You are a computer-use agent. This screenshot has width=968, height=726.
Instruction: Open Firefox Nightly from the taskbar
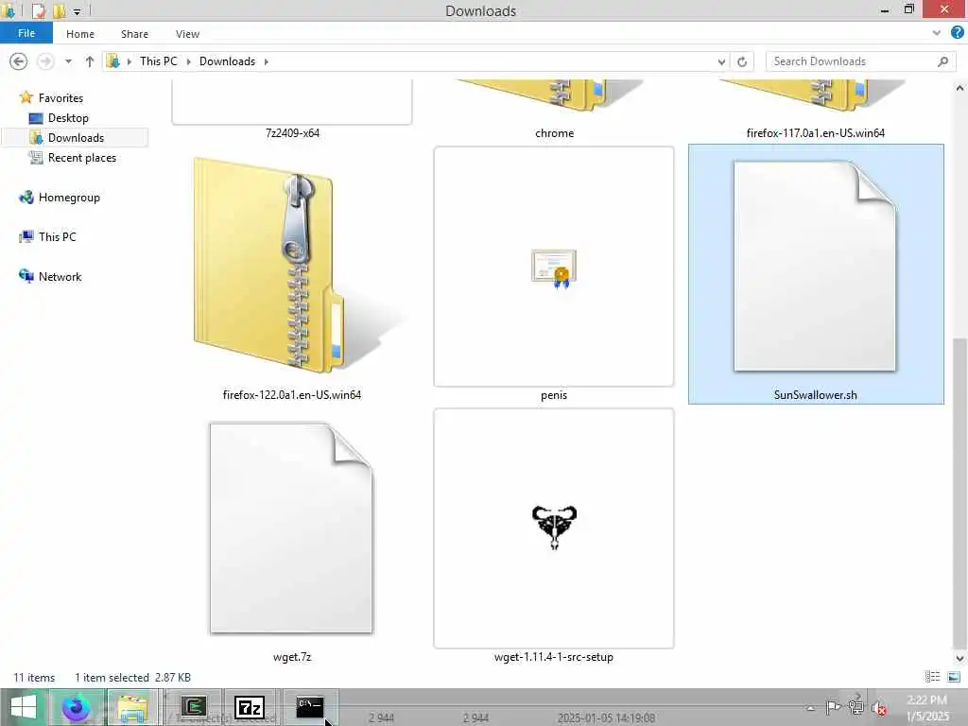(77, 707)
